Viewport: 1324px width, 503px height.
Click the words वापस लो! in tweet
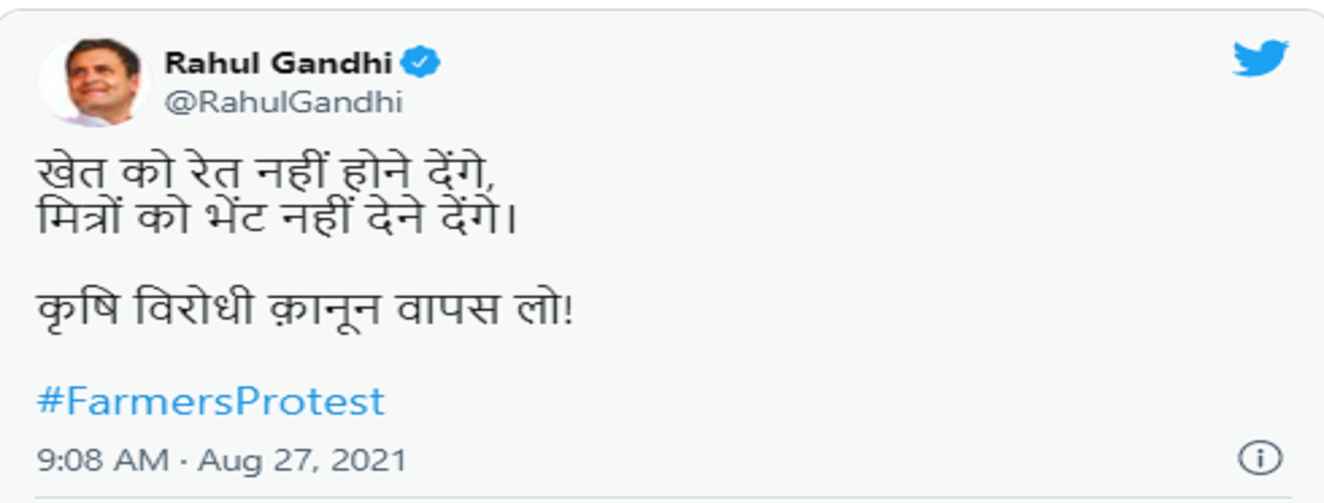(485, 310)
